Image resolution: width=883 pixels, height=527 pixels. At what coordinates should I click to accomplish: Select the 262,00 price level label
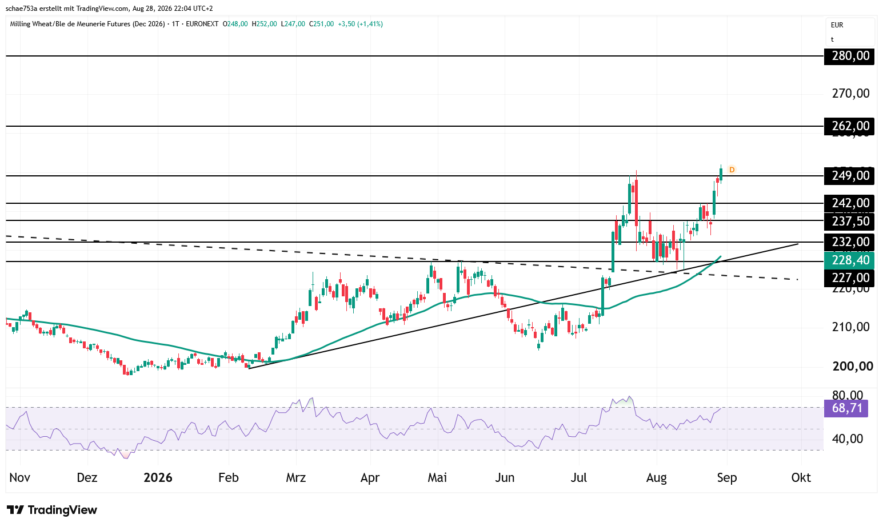point(849,126)
